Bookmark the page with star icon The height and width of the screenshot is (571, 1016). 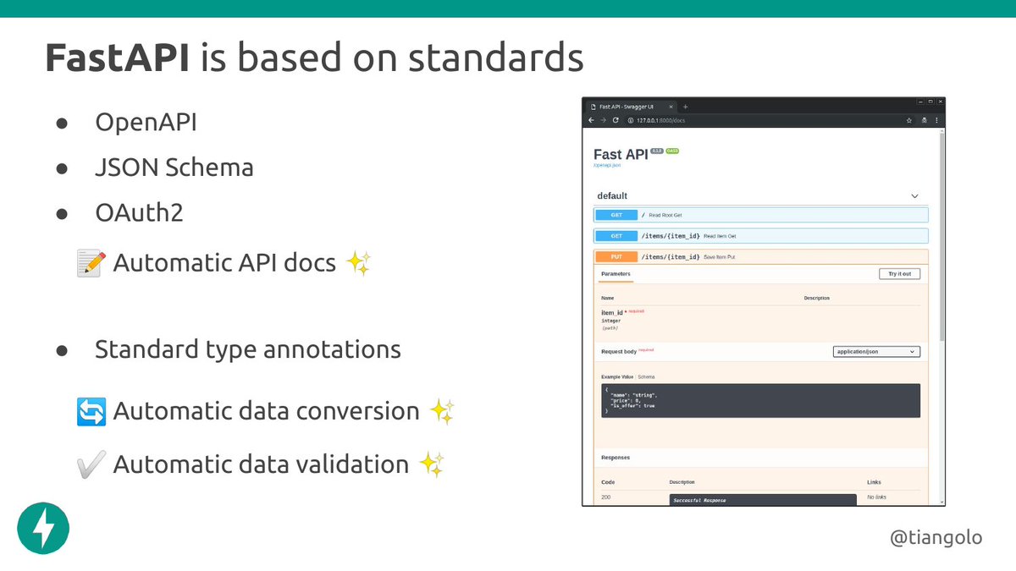908,120
